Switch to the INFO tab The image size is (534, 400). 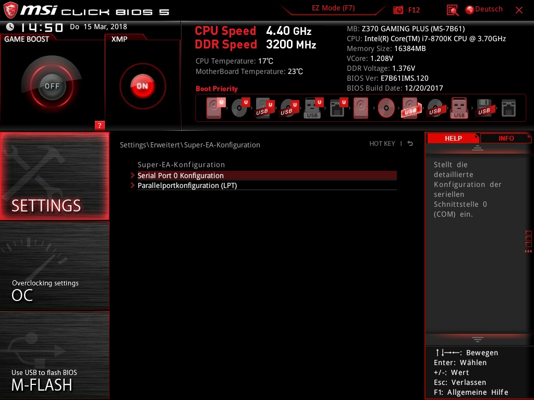click(506, 139)
